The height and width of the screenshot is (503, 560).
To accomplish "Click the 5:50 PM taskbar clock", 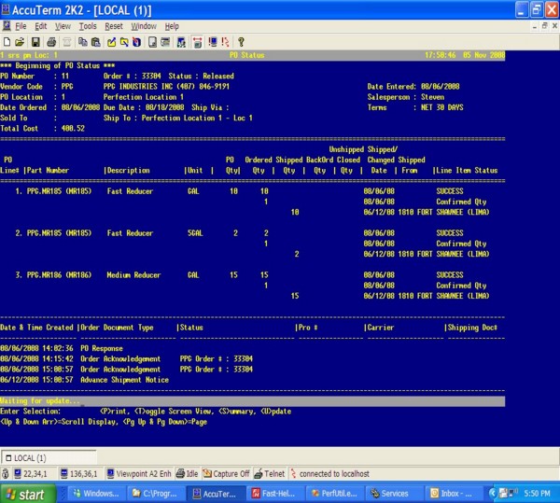I will pyautogui.click(x=537, y=494).
